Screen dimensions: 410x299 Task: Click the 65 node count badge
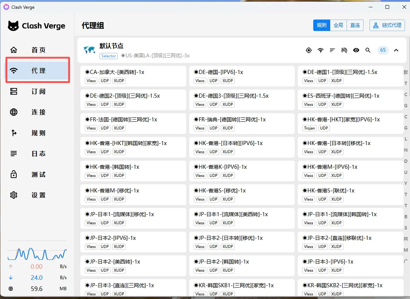click(x=383, y=50)
